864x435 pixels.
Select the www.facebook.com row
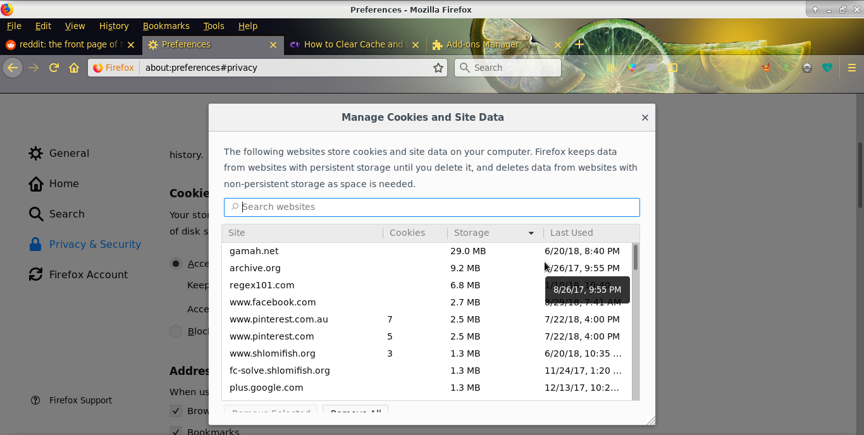pos(427,302)
